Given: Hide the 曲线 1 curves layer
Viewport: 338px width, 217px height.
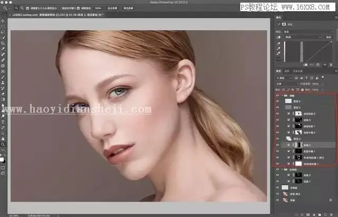Looking at the screenshot, I should click(277, 182).
